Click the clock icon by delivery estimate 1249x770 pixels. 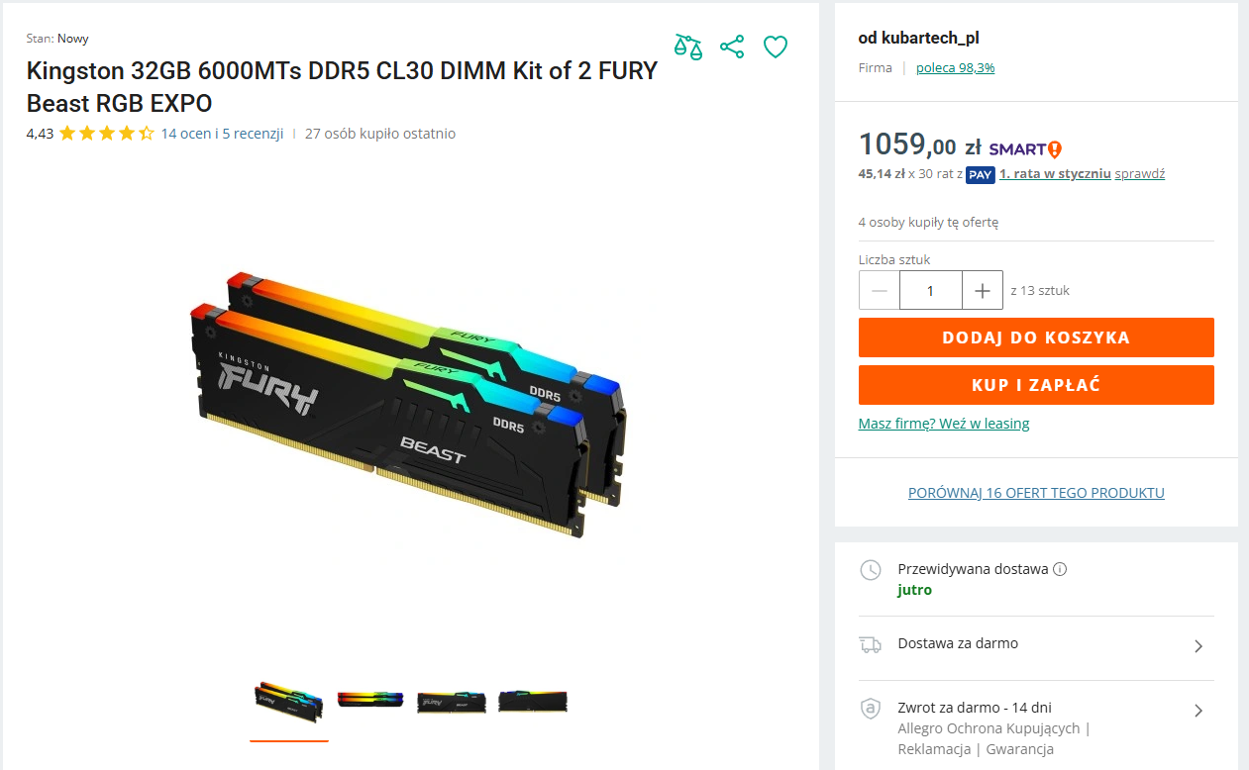(x=870, y=570)
